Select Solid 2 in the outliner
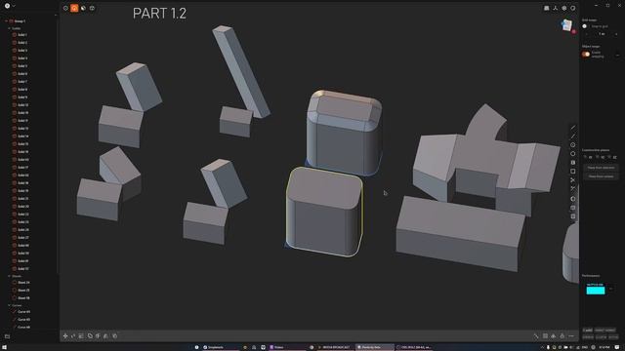The image size is (625, 351). 22,43
